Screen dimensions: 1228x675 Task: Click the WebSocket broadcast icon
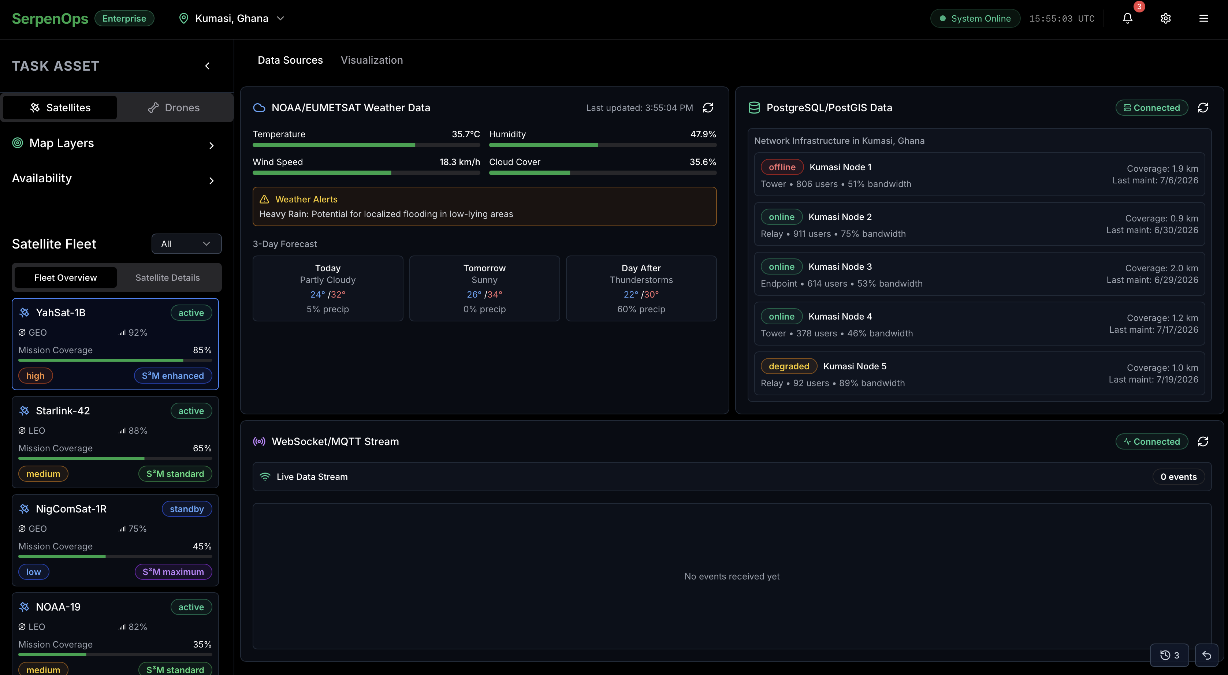coord(259,441)
